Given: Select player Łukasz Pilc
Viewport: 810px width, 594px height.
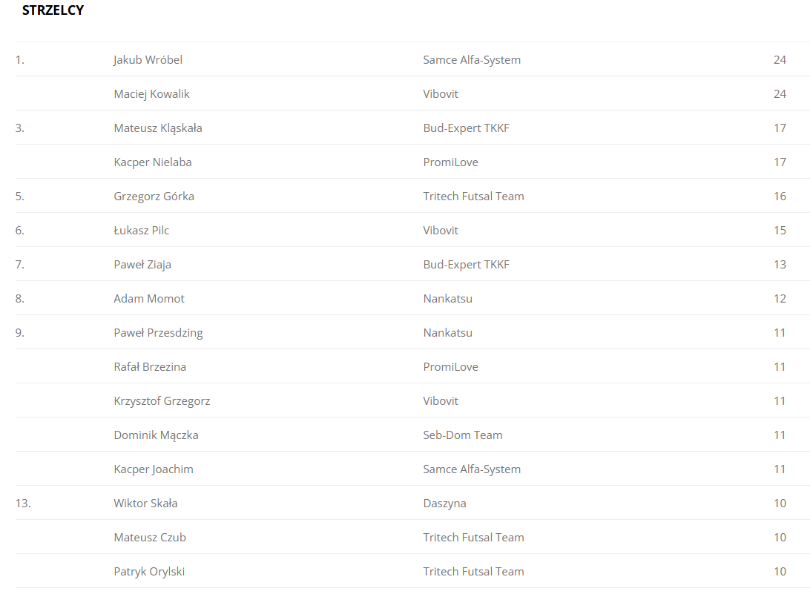Looking at the screenshot, I should [x=141, y=231].
